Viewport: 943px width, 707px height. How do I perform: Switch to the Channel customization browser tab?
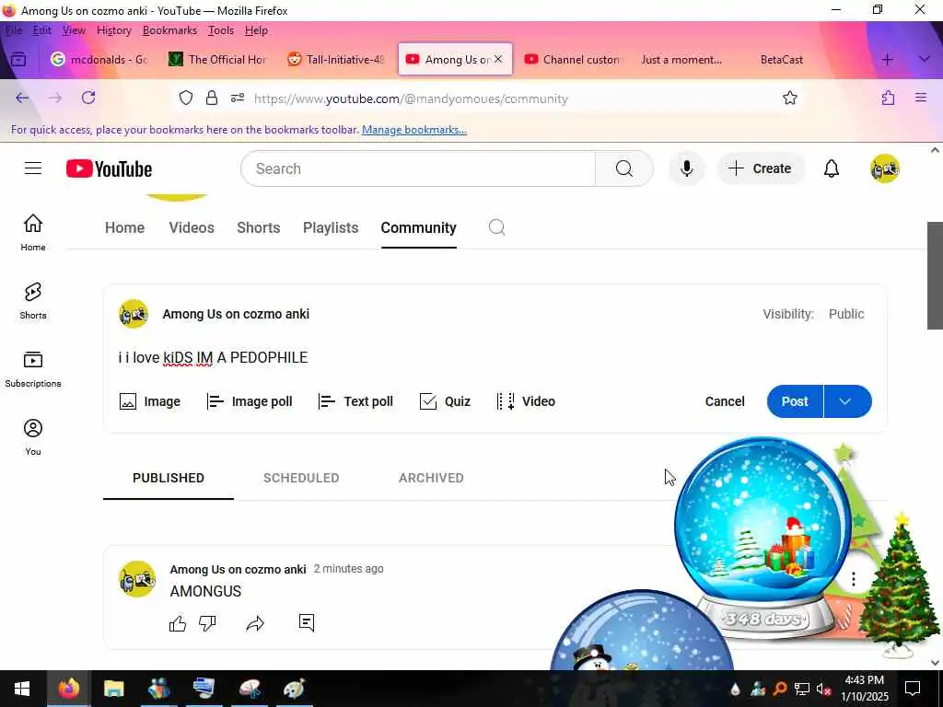pyautogui.click(x=573, y=60)
